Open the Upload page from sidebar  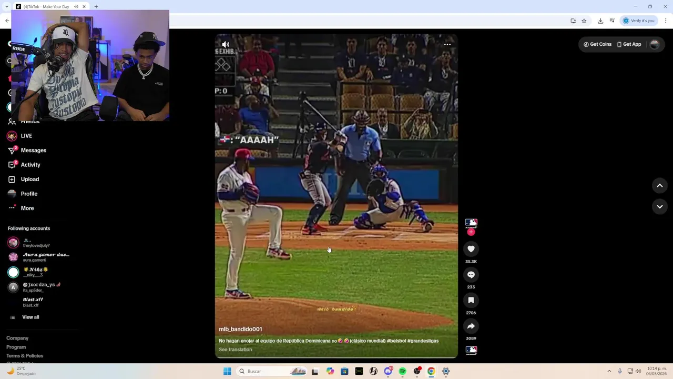[30, 179]
